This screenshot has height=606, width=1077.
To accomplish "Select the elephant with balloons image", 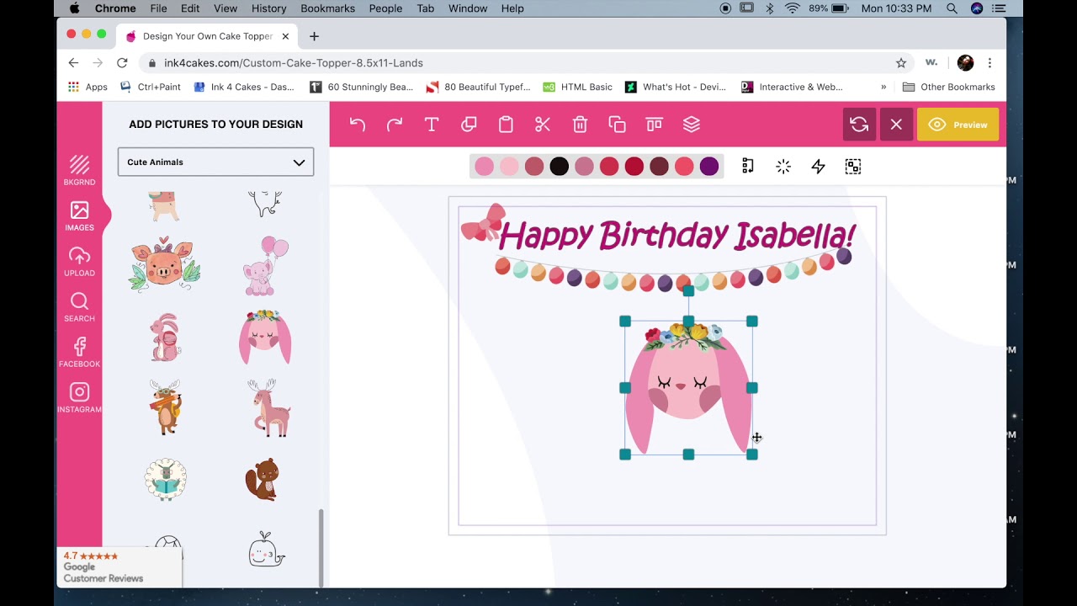I will 265,266.
